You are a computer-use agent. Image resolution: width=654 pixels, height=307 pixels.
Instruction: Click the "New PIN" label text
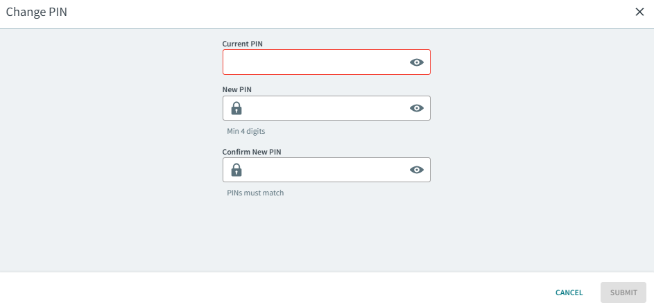point(236,89)
